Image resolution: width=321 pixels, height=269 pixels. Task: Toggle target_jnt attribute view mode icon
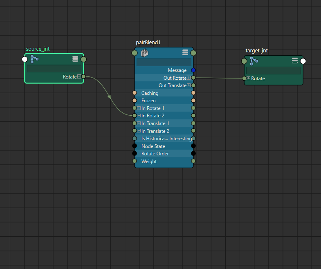[295, 61]
